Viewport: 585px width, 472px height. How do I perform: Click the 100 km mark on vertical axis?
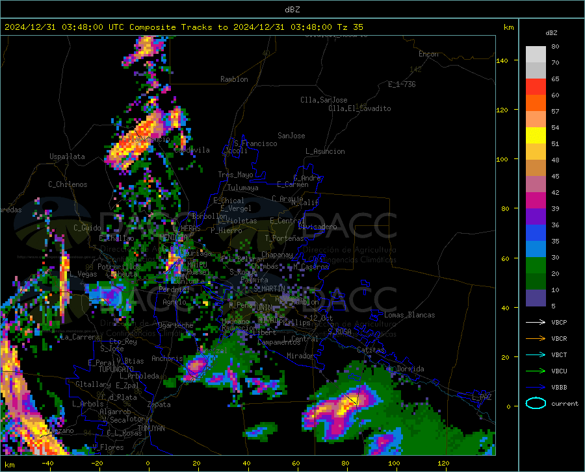[x=502, y=159]
